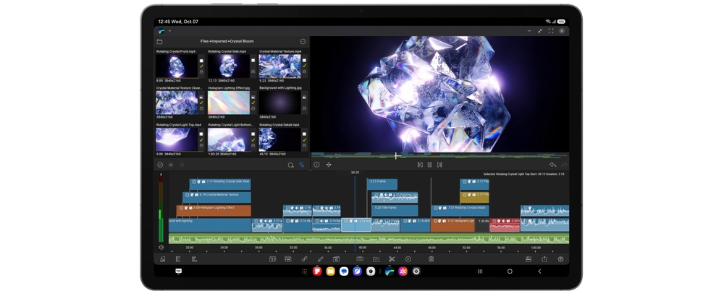Switch the library sort and view icon
This screenshot has height=291, width=724.
(x=302, y=165)
